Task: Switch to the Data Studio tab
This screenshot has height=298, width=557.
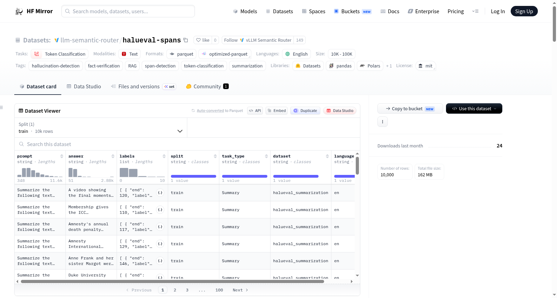Action: pos(84,87)
